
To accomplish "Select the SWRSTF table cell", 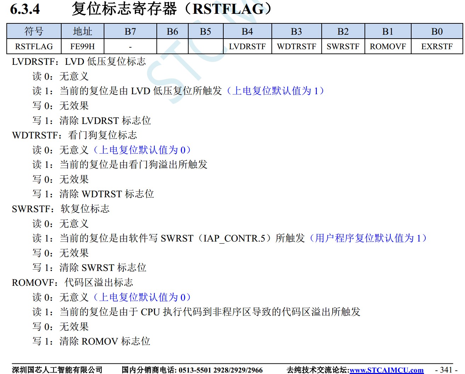I will (343, 46).
